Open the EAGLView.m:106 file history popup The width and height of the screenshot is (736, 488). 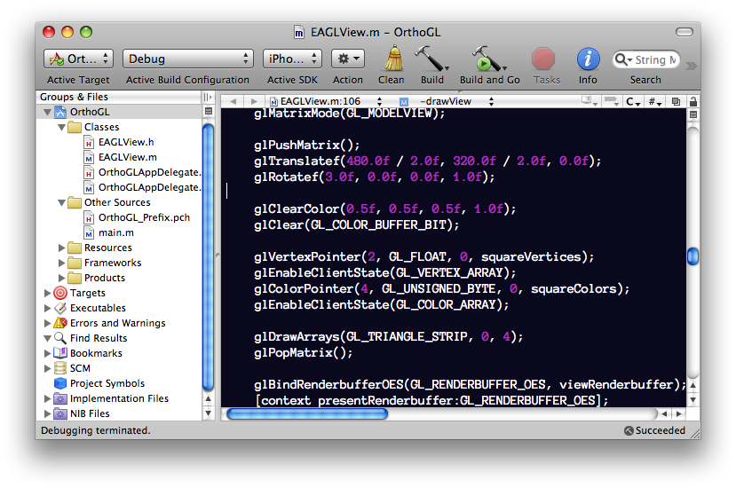tap(326, 101)
